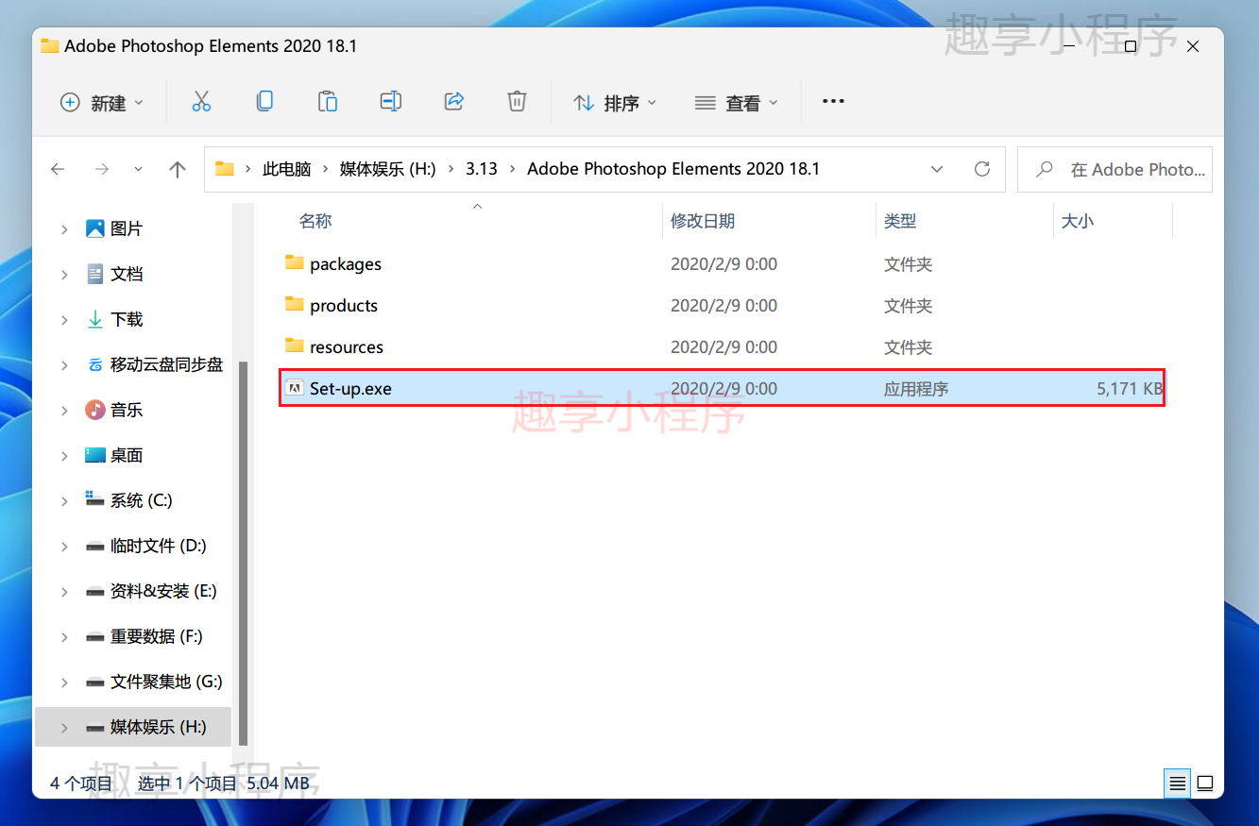
Task: Expand the 文档 tree node
Action: coord(64,275)
